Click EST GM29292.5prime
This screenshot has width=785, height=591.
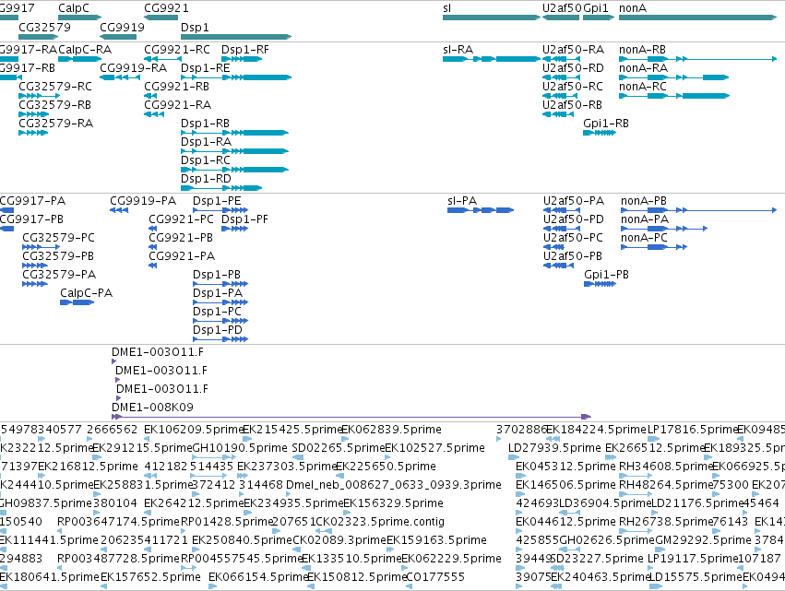coord(704,540)
